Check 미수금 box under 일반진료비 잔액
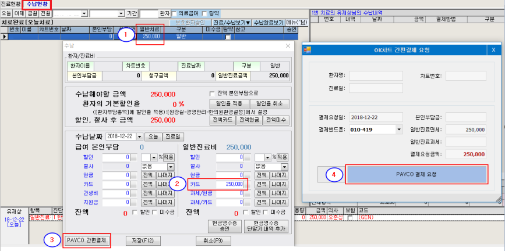This screenshot has height=251, width=505. tap(266, 212)
